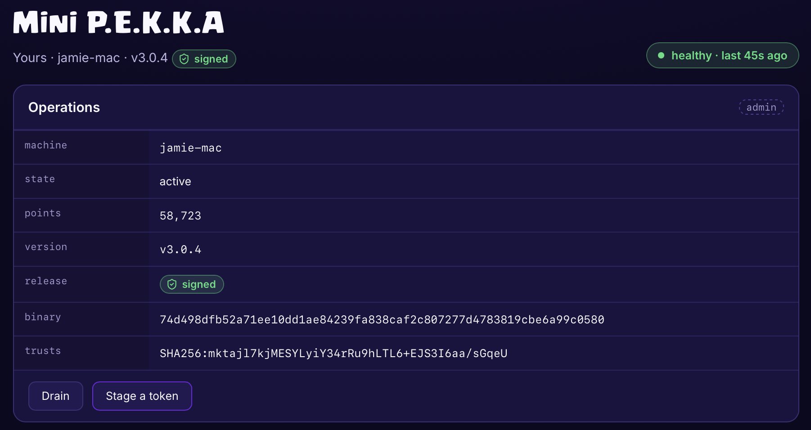Select the binary hash value
811x430 pixels.
pyautogui.click(x=382, y=319)
